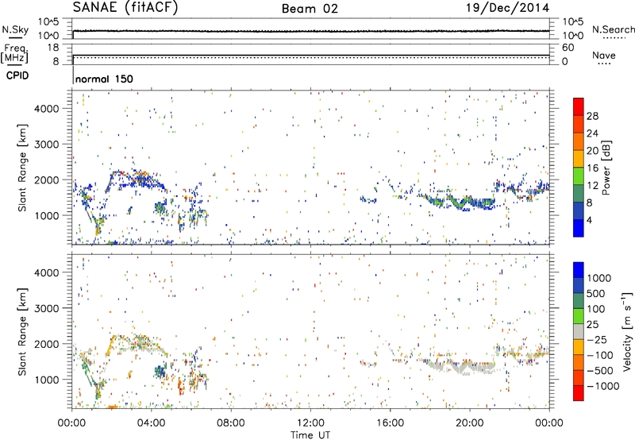This screenshot has height=440, width=635.
Task: Click the "Nave" legend label
Action: coord(604,56)
